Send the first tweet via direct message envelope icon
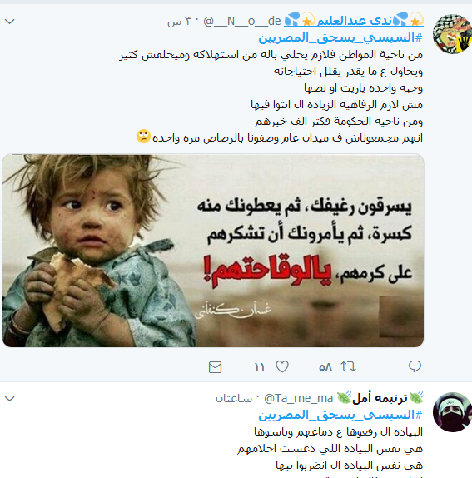This screenshot has height=478, width=472. tap(215, 367)
